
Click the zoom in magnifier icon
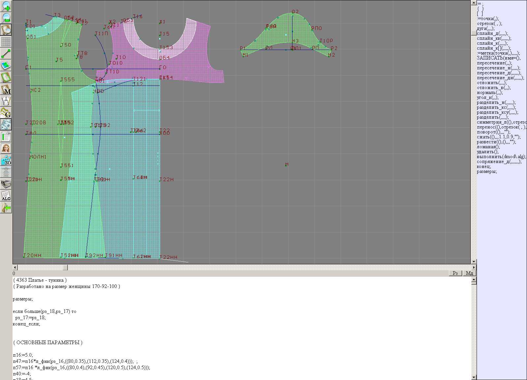[6, 6]
